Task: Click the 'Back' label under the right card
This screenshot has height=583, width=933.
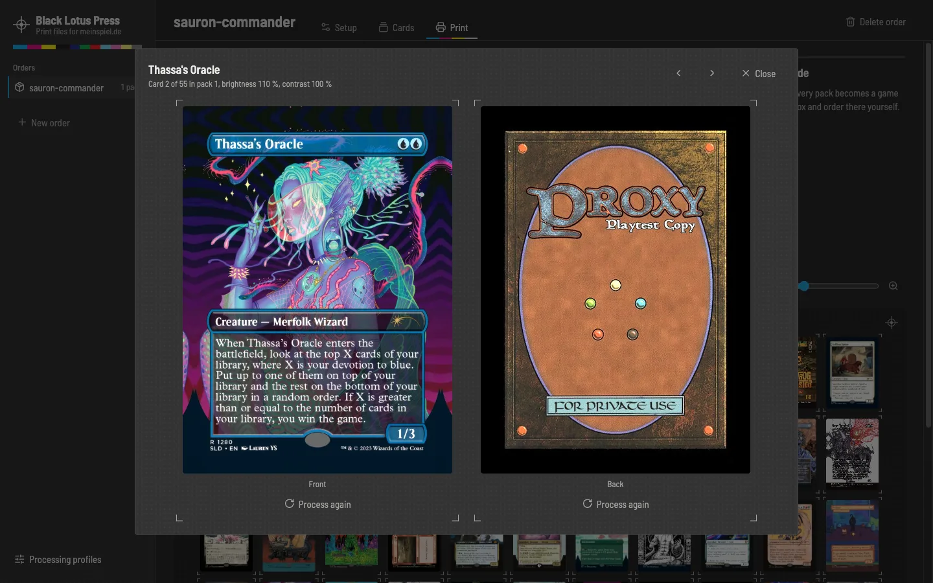Action: tap(616, 485)
